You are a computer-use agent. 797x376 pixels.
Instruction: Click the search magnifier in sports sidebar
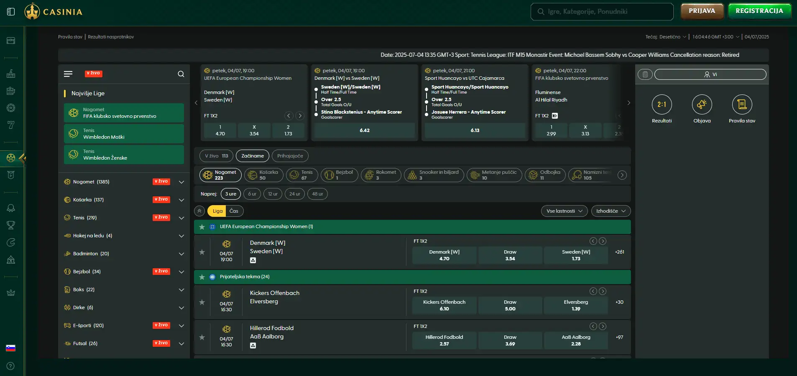(x=181, y=74)
